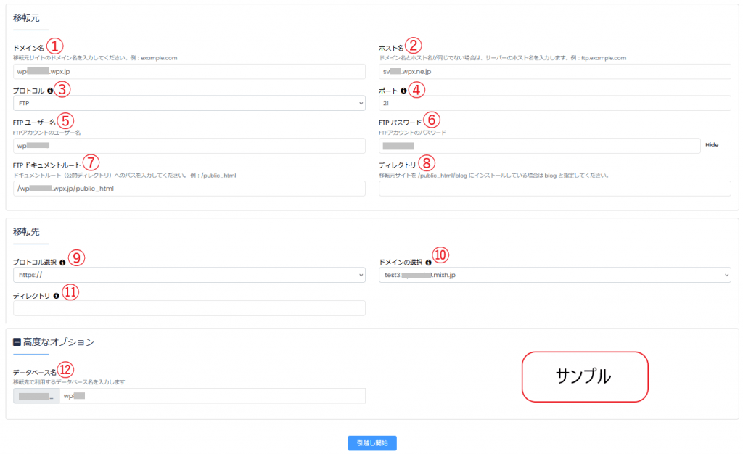The image size is (743, 454).
Task: Click the ホスト名 input field
Action: coord(554,71)
